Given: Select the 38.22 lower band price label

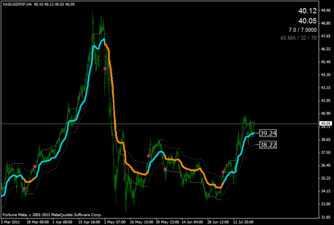Looking at the screenshot, I should click(268, 145).
